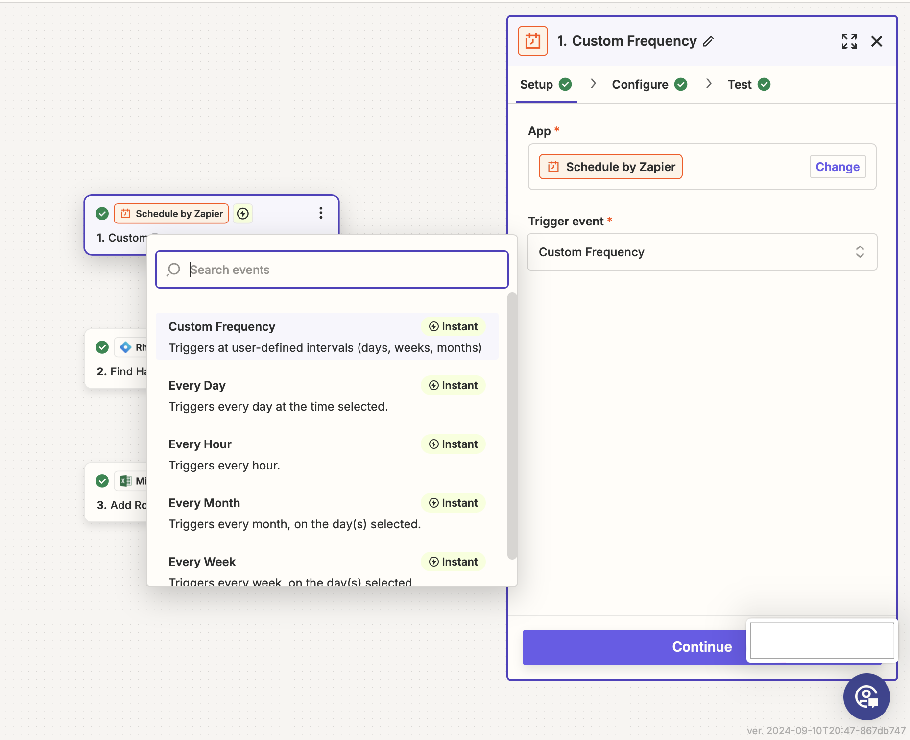This screenshot has width=910, height=740.
Task: Click the Configure tab green checkmark
Action: (681, 84)
